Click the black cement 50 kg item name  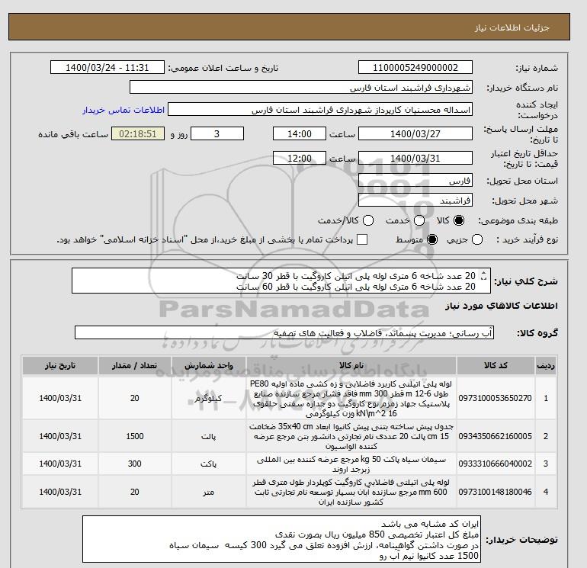(x=351, y=464)
